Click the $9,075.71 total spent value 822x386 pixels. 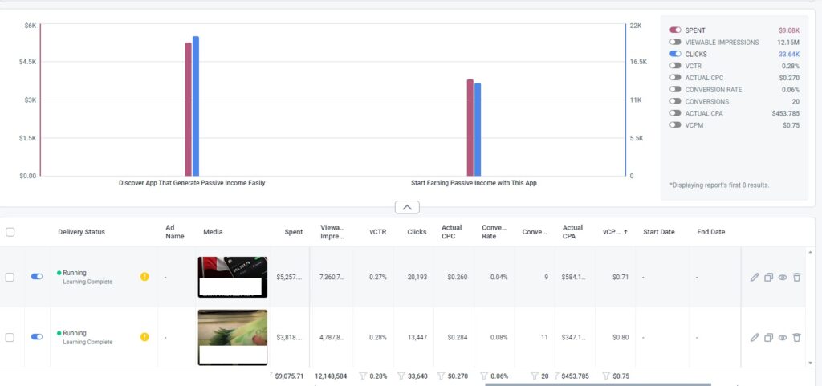pyautogui.click(x=289, y=376)
